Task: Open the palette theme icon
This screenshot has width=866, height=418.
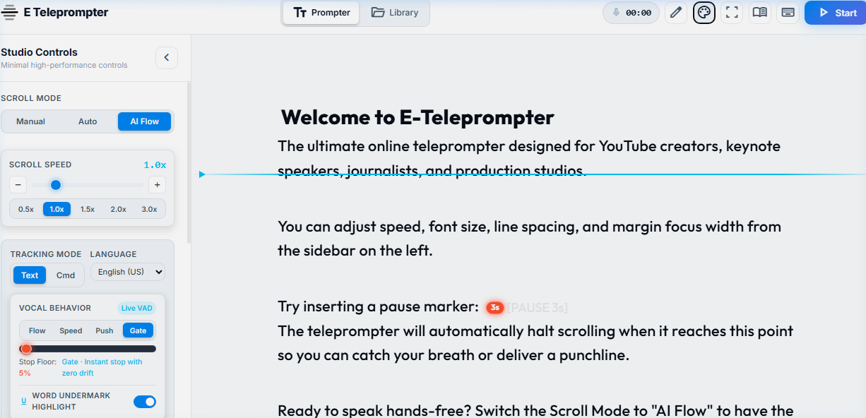Action: [x=704, y=13]
